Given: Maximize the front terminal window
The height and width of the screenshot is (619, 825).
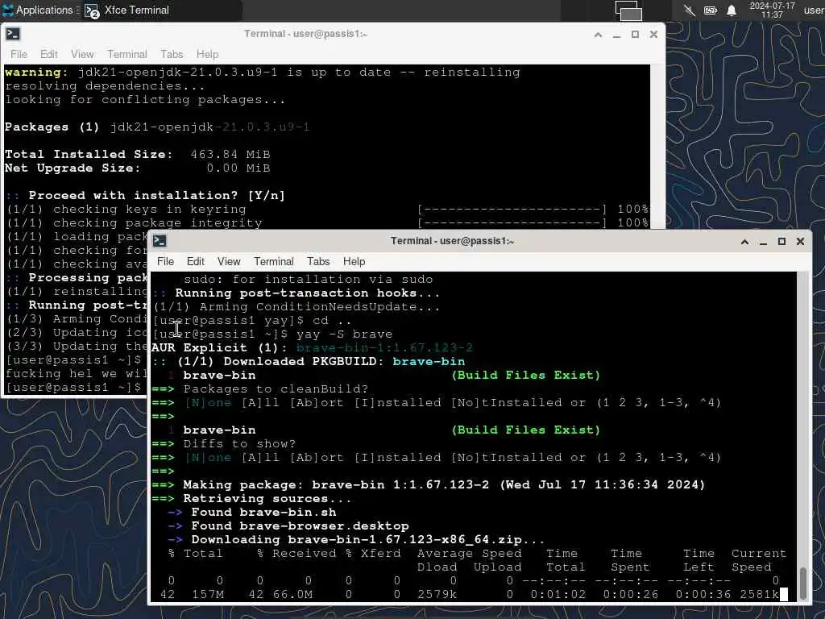Looking at the screenshot, I should point(781,242).
